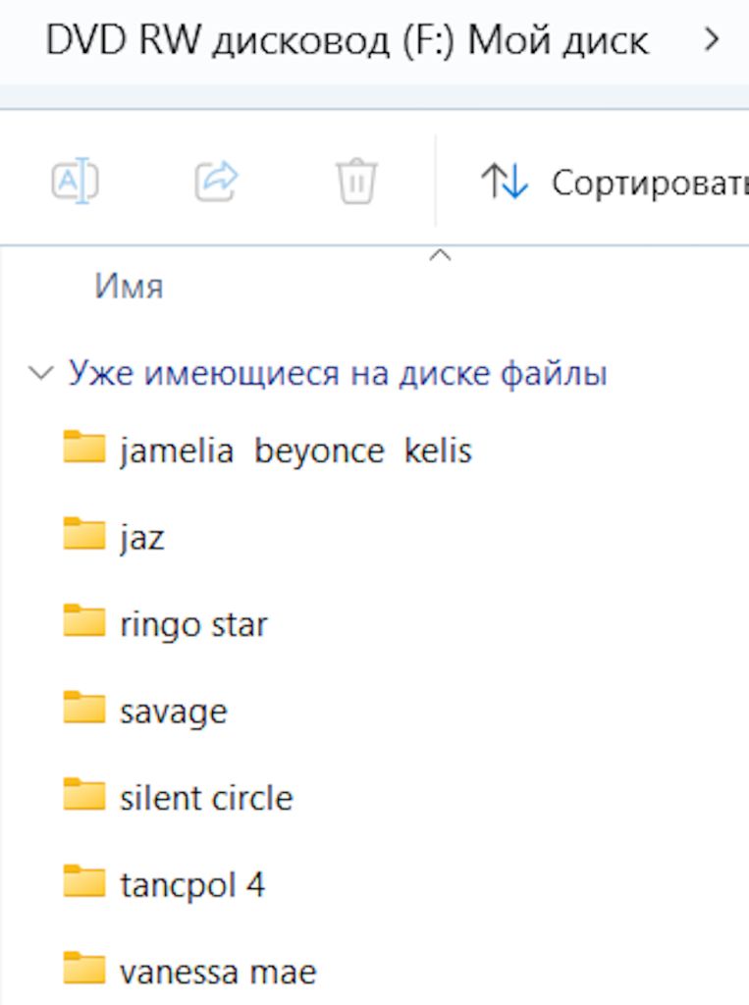Open the Сортировать sort menu
The height and width of the screenshot is (1005, 749).
click(615, 182)
